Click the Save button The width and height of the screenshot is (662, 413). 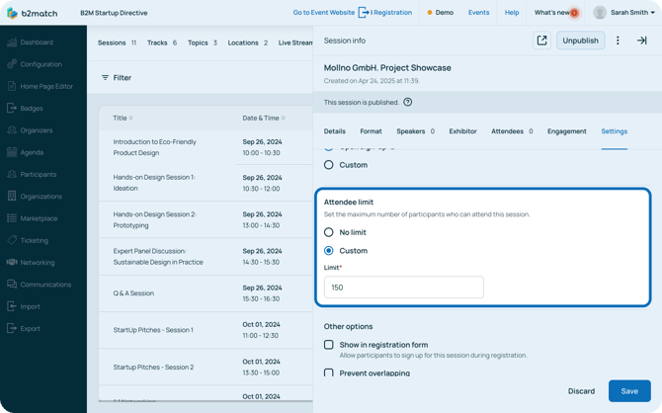pyautogui.click(x=629, y=391)
